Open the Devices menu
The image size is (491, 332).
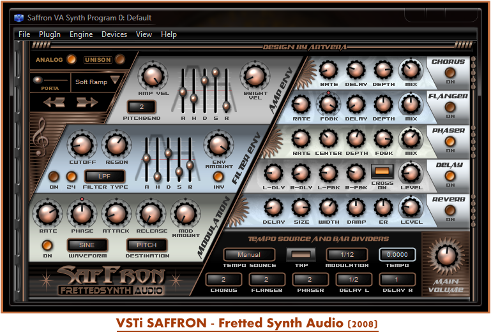[x=114, y=34]
